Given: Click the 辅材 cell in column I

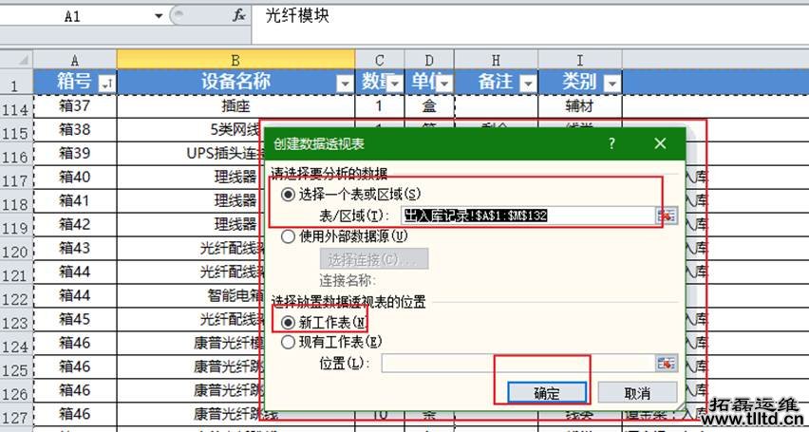Looking at the screenshot, I should (580, 106).
